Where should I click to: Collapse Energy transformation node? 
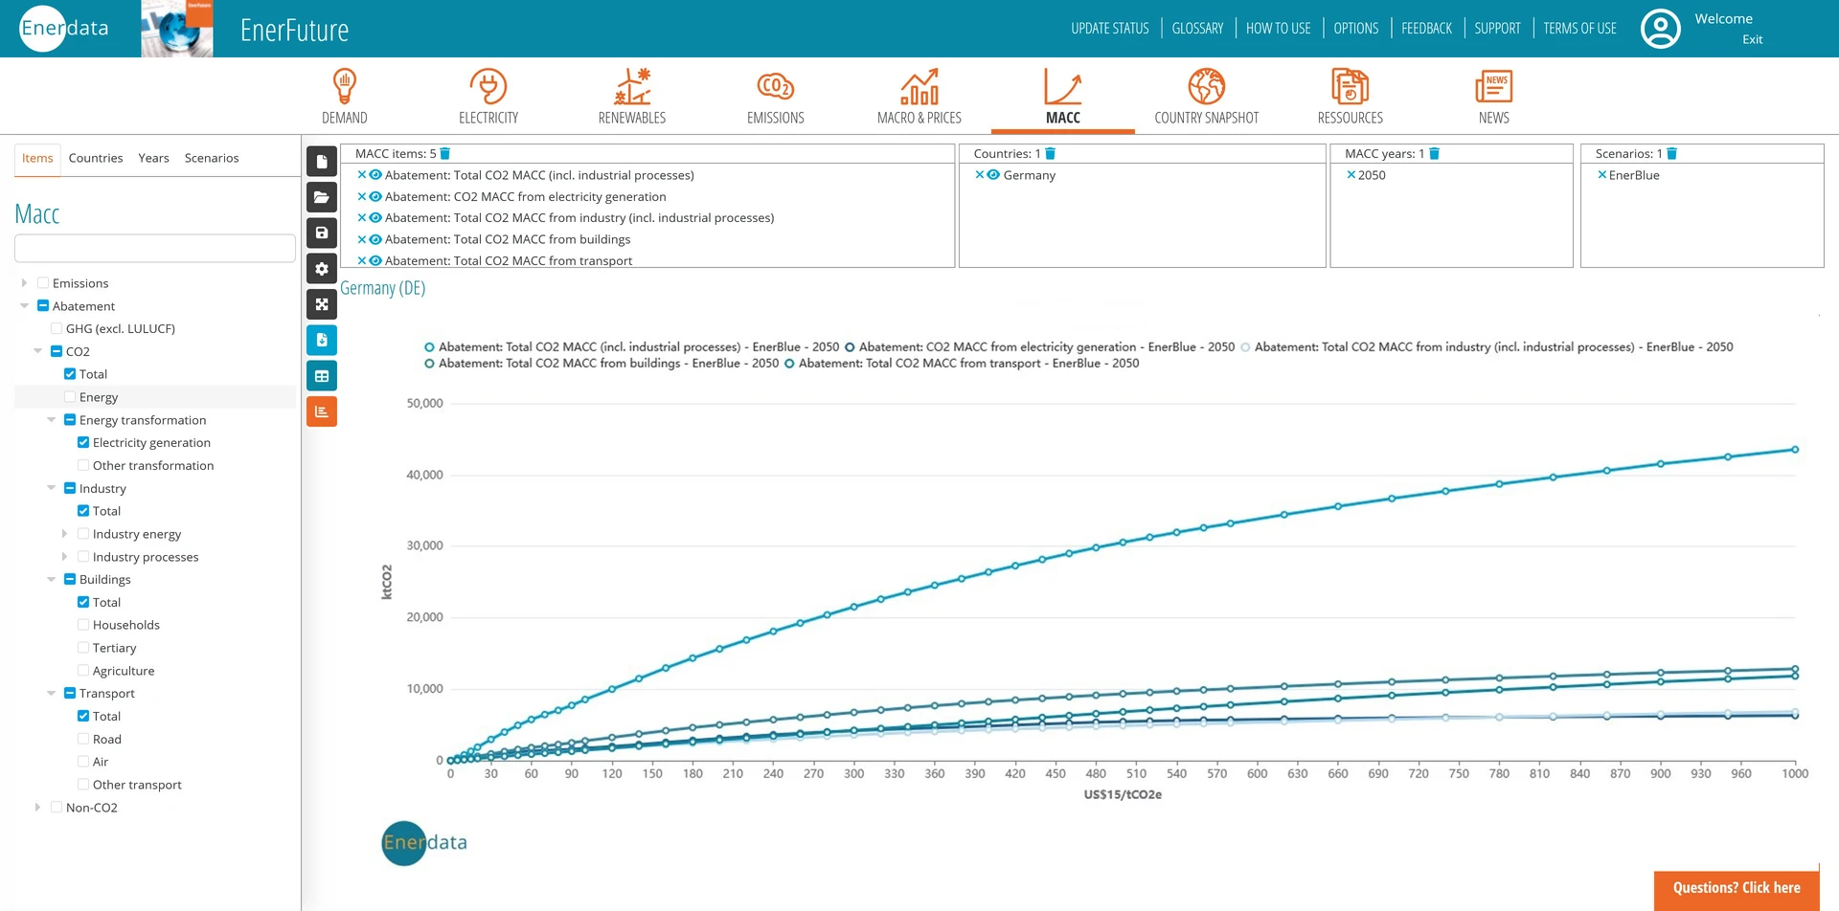coord(51,420)
